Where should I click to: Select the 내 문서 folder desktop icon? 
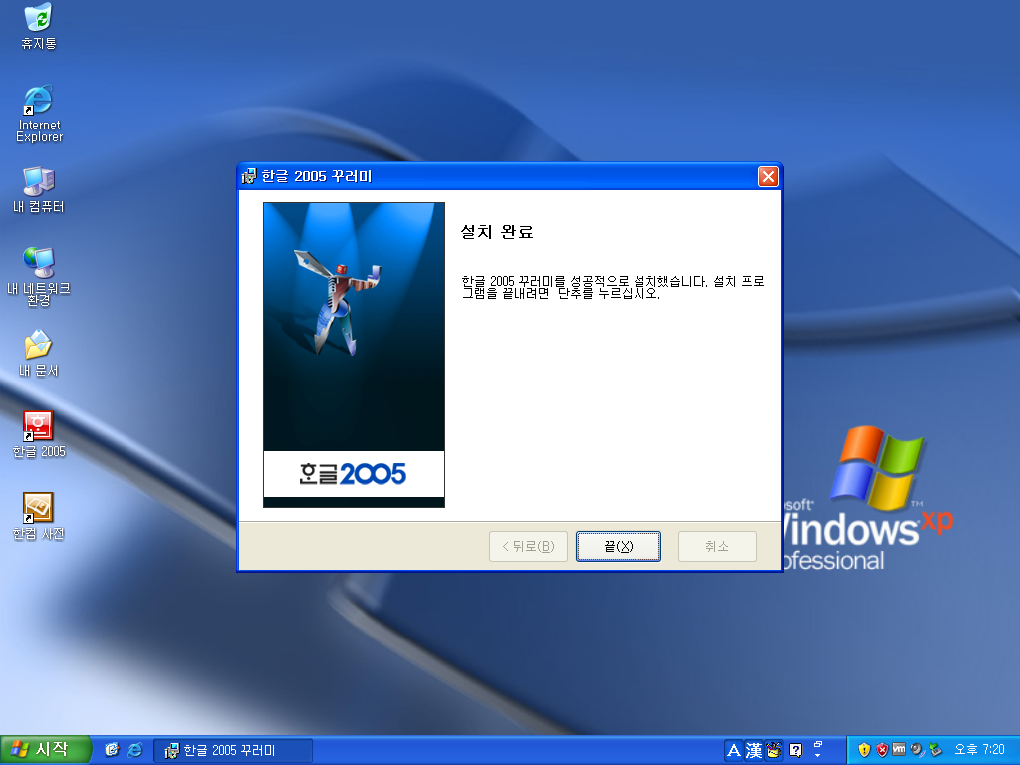point(39,354)
